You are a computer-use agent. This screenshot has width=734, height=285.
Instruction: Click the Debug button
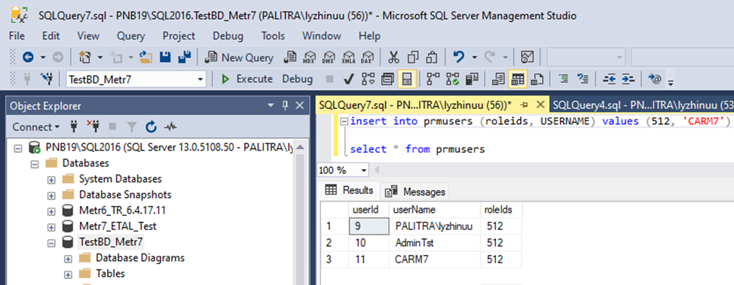coord(297,79)
